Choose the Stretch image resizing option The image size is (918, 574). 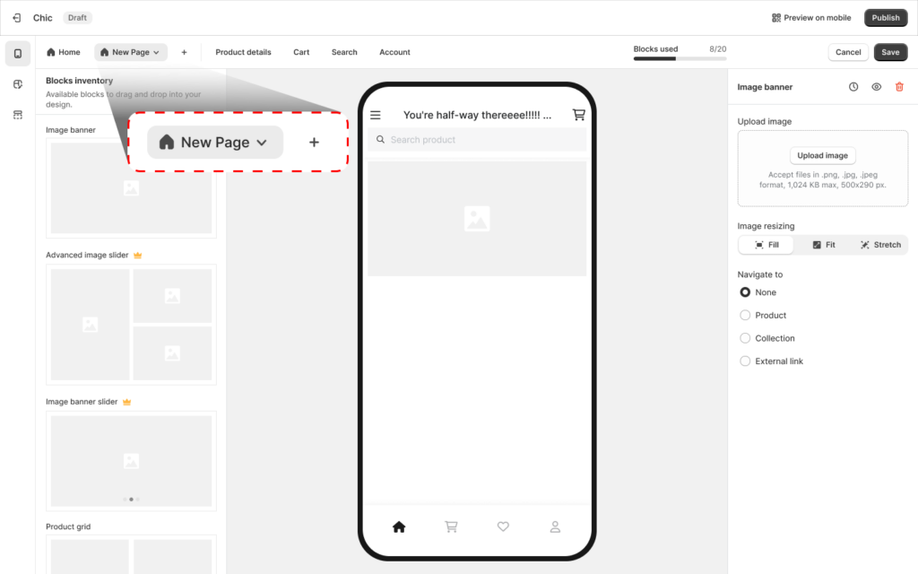[879, 244]
